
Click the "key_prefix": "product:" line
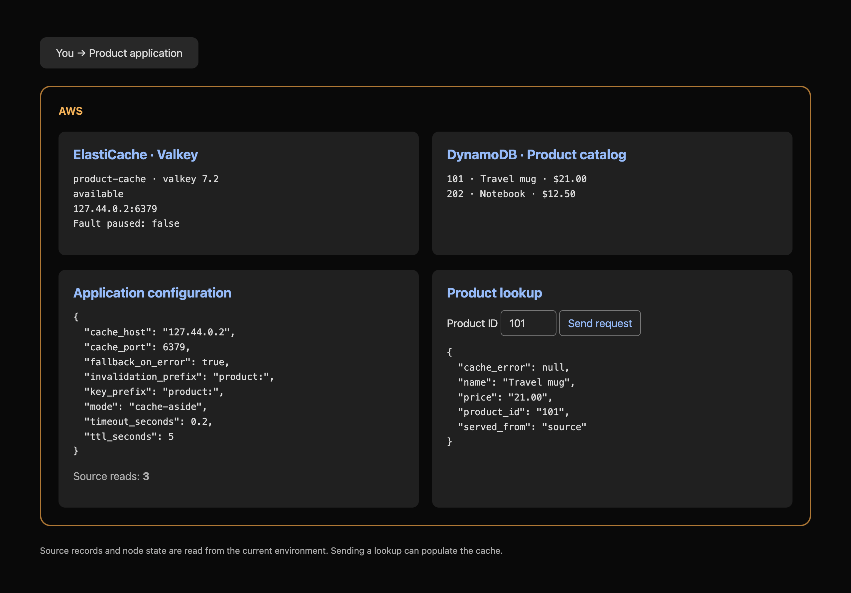tap(154, 392)
